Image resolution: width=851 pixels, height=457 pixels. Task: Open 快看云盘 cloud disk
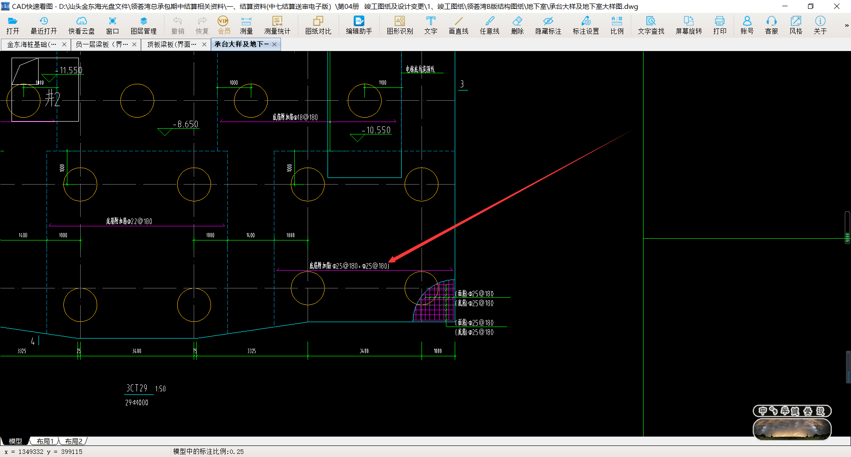82,25
